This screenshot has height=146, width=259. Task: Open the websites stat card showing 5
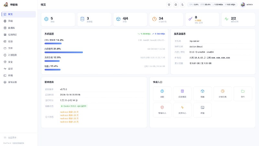58,19
